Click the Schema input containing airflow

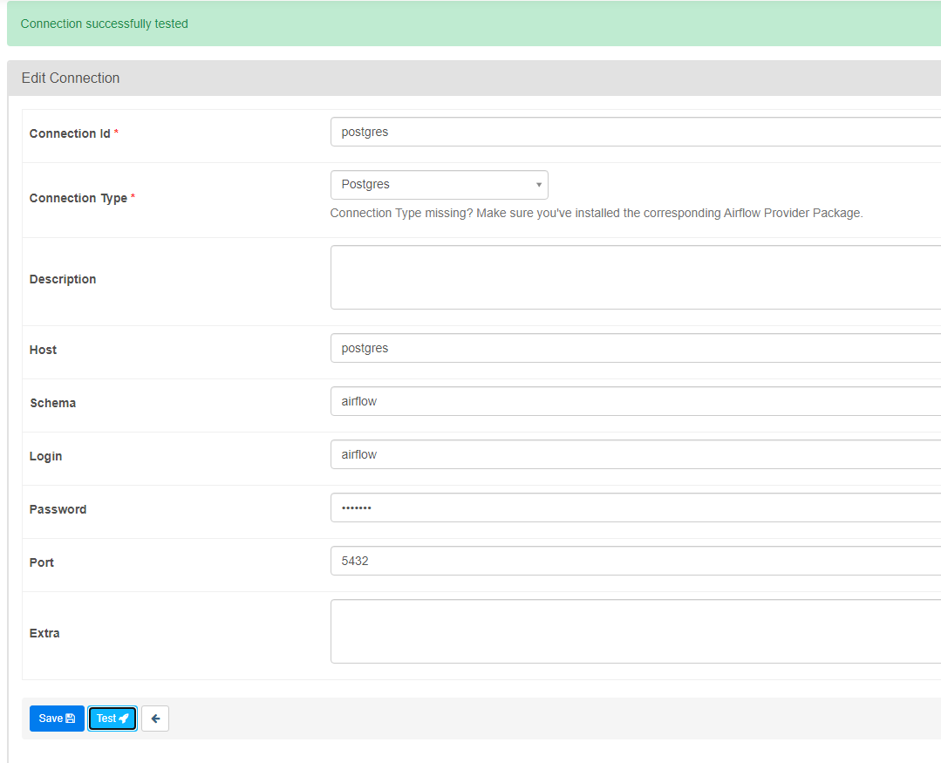tap(635, 401)
